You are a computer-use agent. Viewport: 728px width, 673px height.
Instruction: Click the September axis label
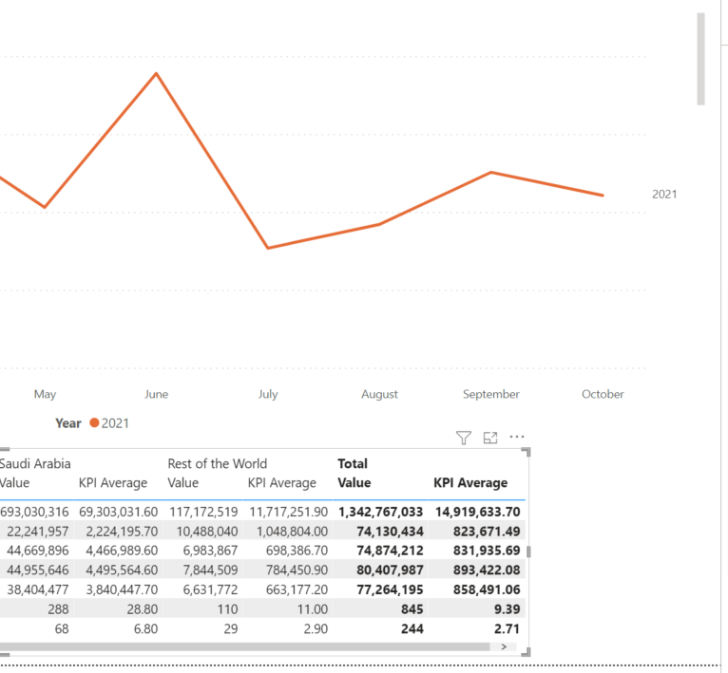tap(491, 394)
